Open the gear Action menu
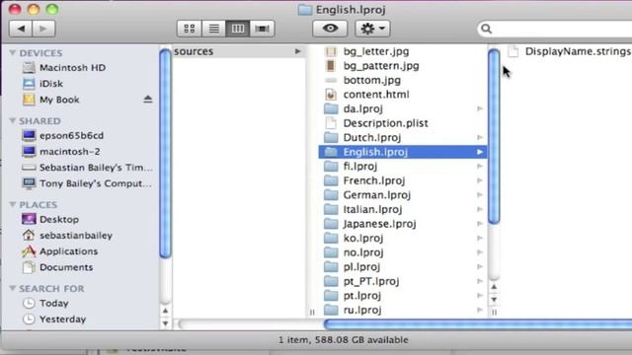This screenshot has height=355, width=632. [372, 29]
